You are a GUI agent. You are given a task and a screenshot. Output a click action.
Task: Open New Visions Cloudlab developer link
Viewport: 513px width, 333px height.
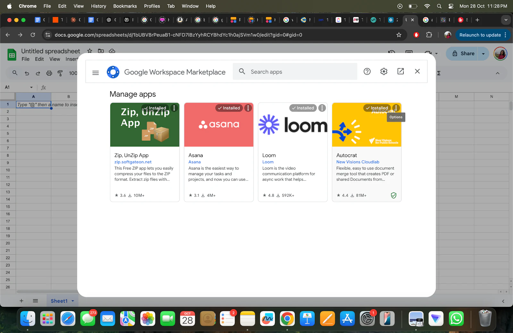[357, 162]
